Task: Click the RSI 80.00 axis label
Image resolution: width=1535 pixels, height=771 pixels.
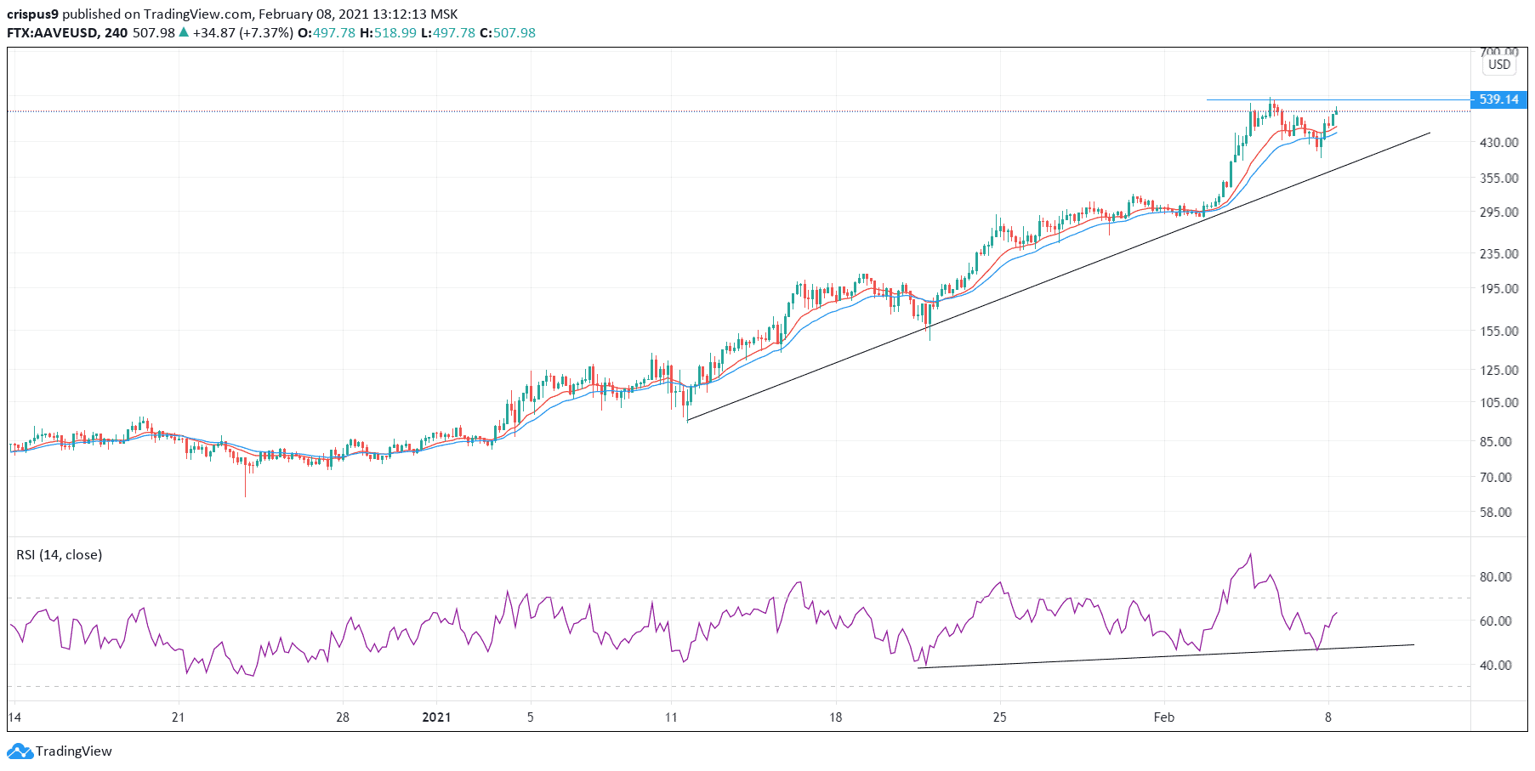Action: [x=1496, y=577]
